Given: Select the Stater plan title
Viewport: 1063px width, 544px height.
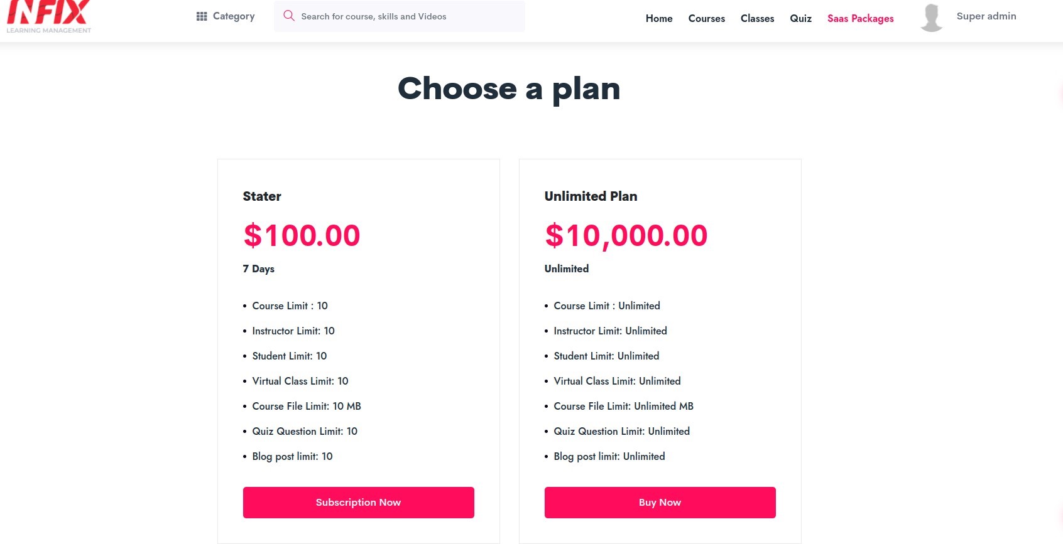Looking at the screenshot, I should click(262, 196).
